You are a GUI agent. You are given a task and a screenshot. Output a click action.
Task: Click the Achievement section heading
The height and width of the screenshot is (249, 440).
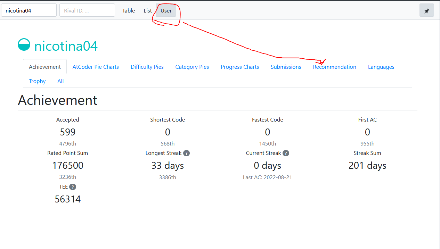(x=58, y=100)
